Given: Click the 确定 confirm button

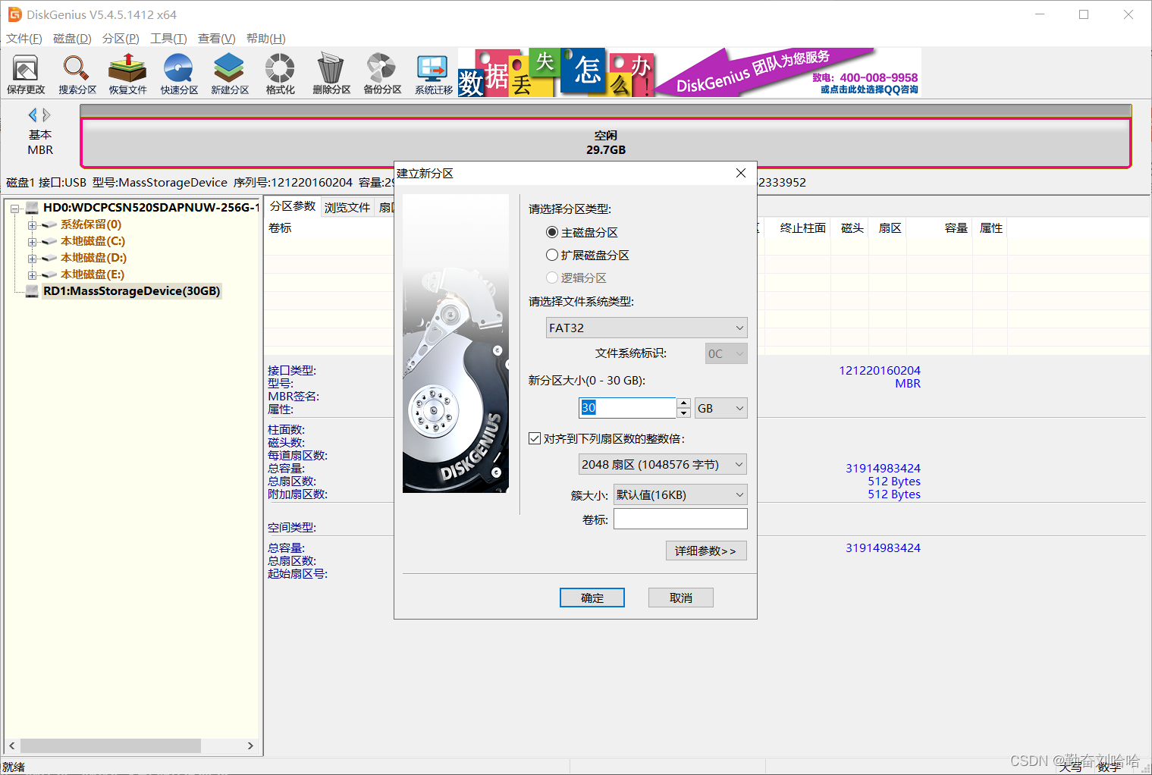Looking at the screenshot, I should (x=592, y=598).
